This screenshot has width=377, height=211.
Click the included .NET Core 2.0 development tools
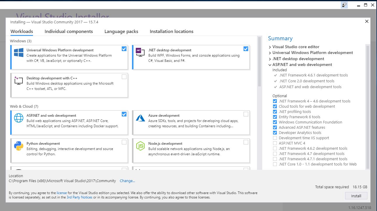tap(307, 81)
